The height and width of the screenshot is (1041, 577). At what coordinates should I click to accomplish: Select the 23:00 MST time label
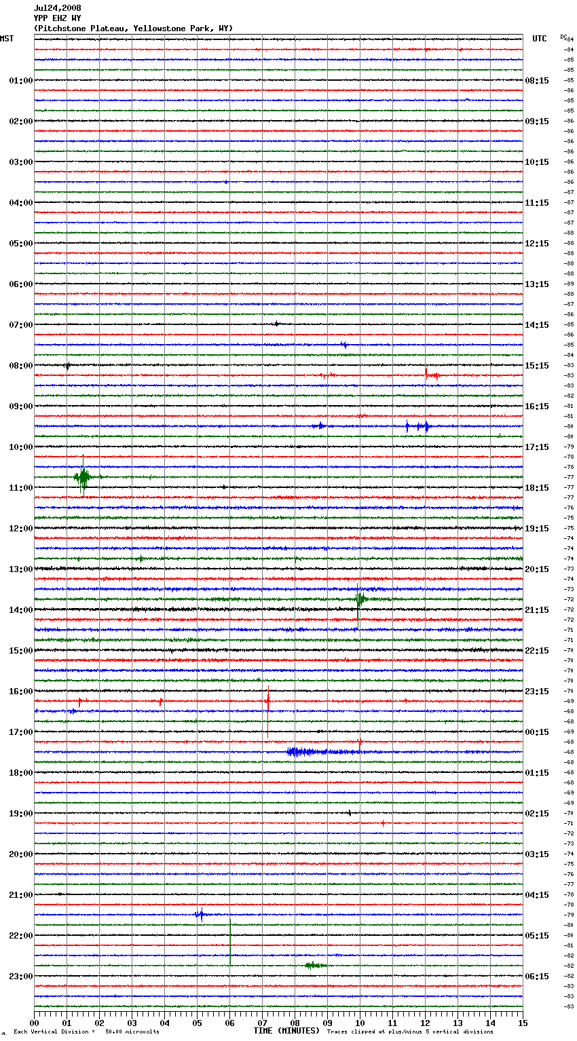(21, 977)
